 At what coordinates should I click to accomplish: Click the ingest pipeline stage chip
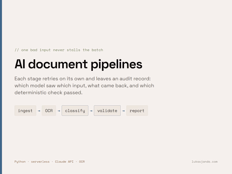[x=25, y=110]
